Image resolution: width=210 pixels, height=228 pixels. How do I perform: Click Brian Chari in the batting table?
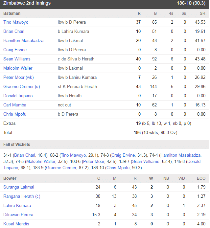coord(14,31)
